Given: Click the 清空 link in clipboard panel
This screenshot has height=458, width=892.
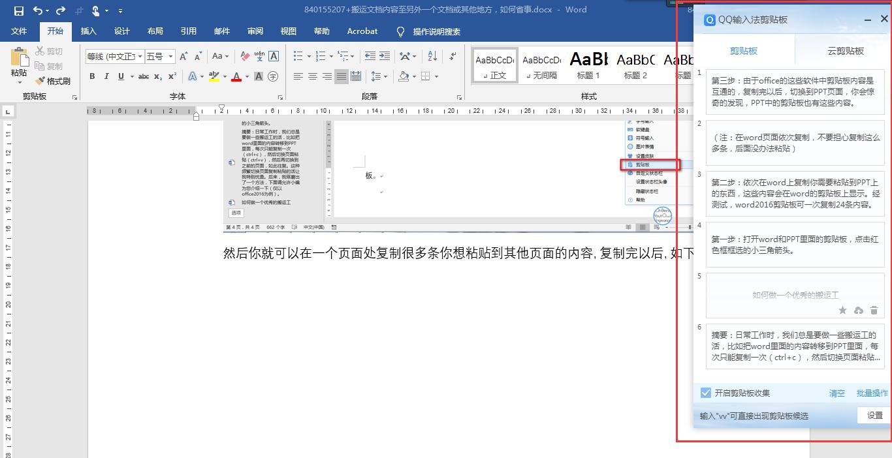Looking at the screenshot, I should tap(836, 393).
